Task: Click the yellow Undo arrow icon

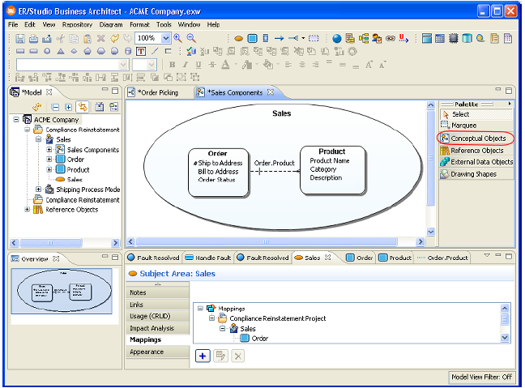Action: click(114, 39)
